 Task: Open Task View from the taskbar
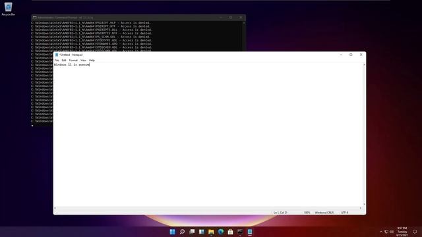pos(192,232)
